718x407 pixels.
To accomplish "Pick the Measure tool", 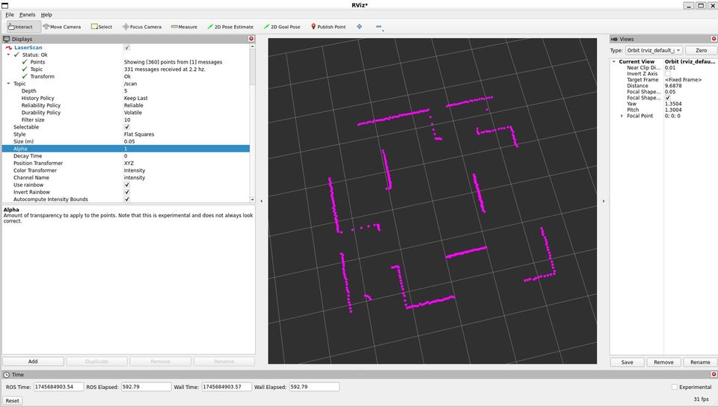I will click(184, 27).
